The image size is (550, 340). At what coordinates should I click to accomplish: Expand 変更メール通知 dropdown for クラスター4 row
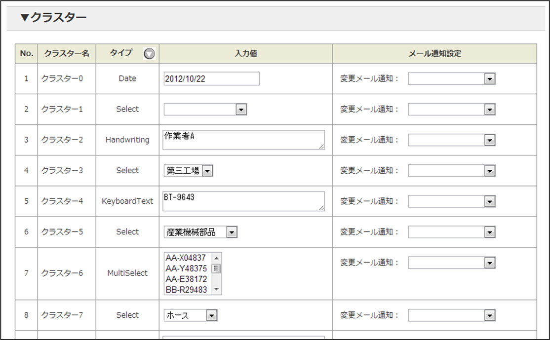(x=451, y=201)
